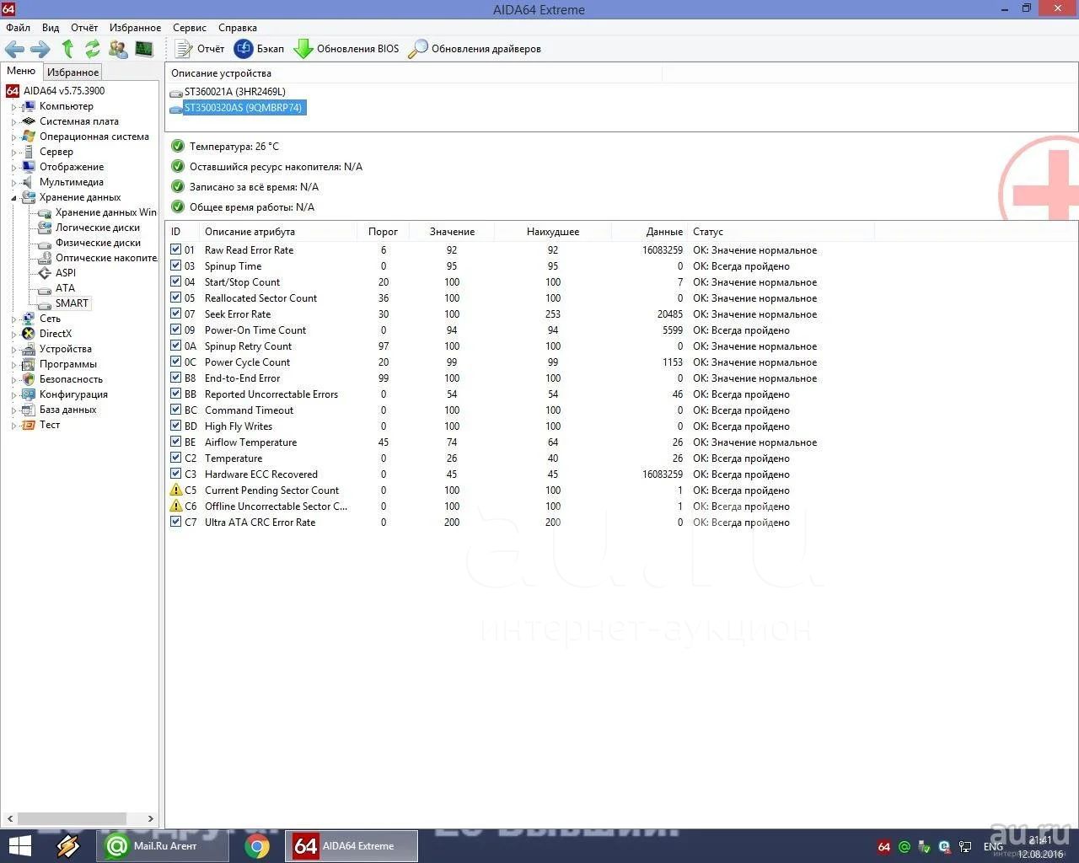This screenshot has width=1079, height=863.
Task: Open the Тест tree item
Action: (41, 425)
